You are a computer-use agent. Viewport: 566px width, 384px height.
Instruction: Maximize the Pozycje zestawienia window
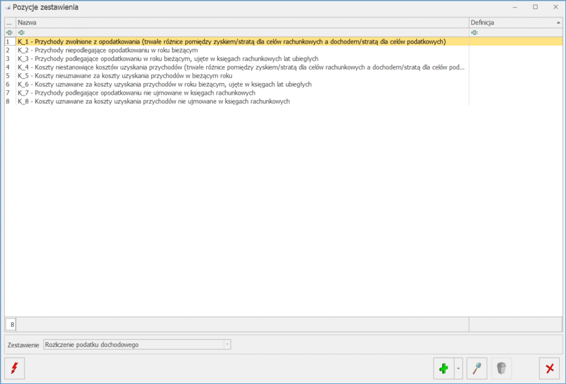pos(535,7)
